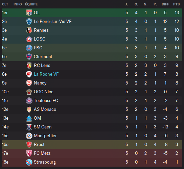Click the OM club logo
The image size is (184, 169).
(29, 118)
